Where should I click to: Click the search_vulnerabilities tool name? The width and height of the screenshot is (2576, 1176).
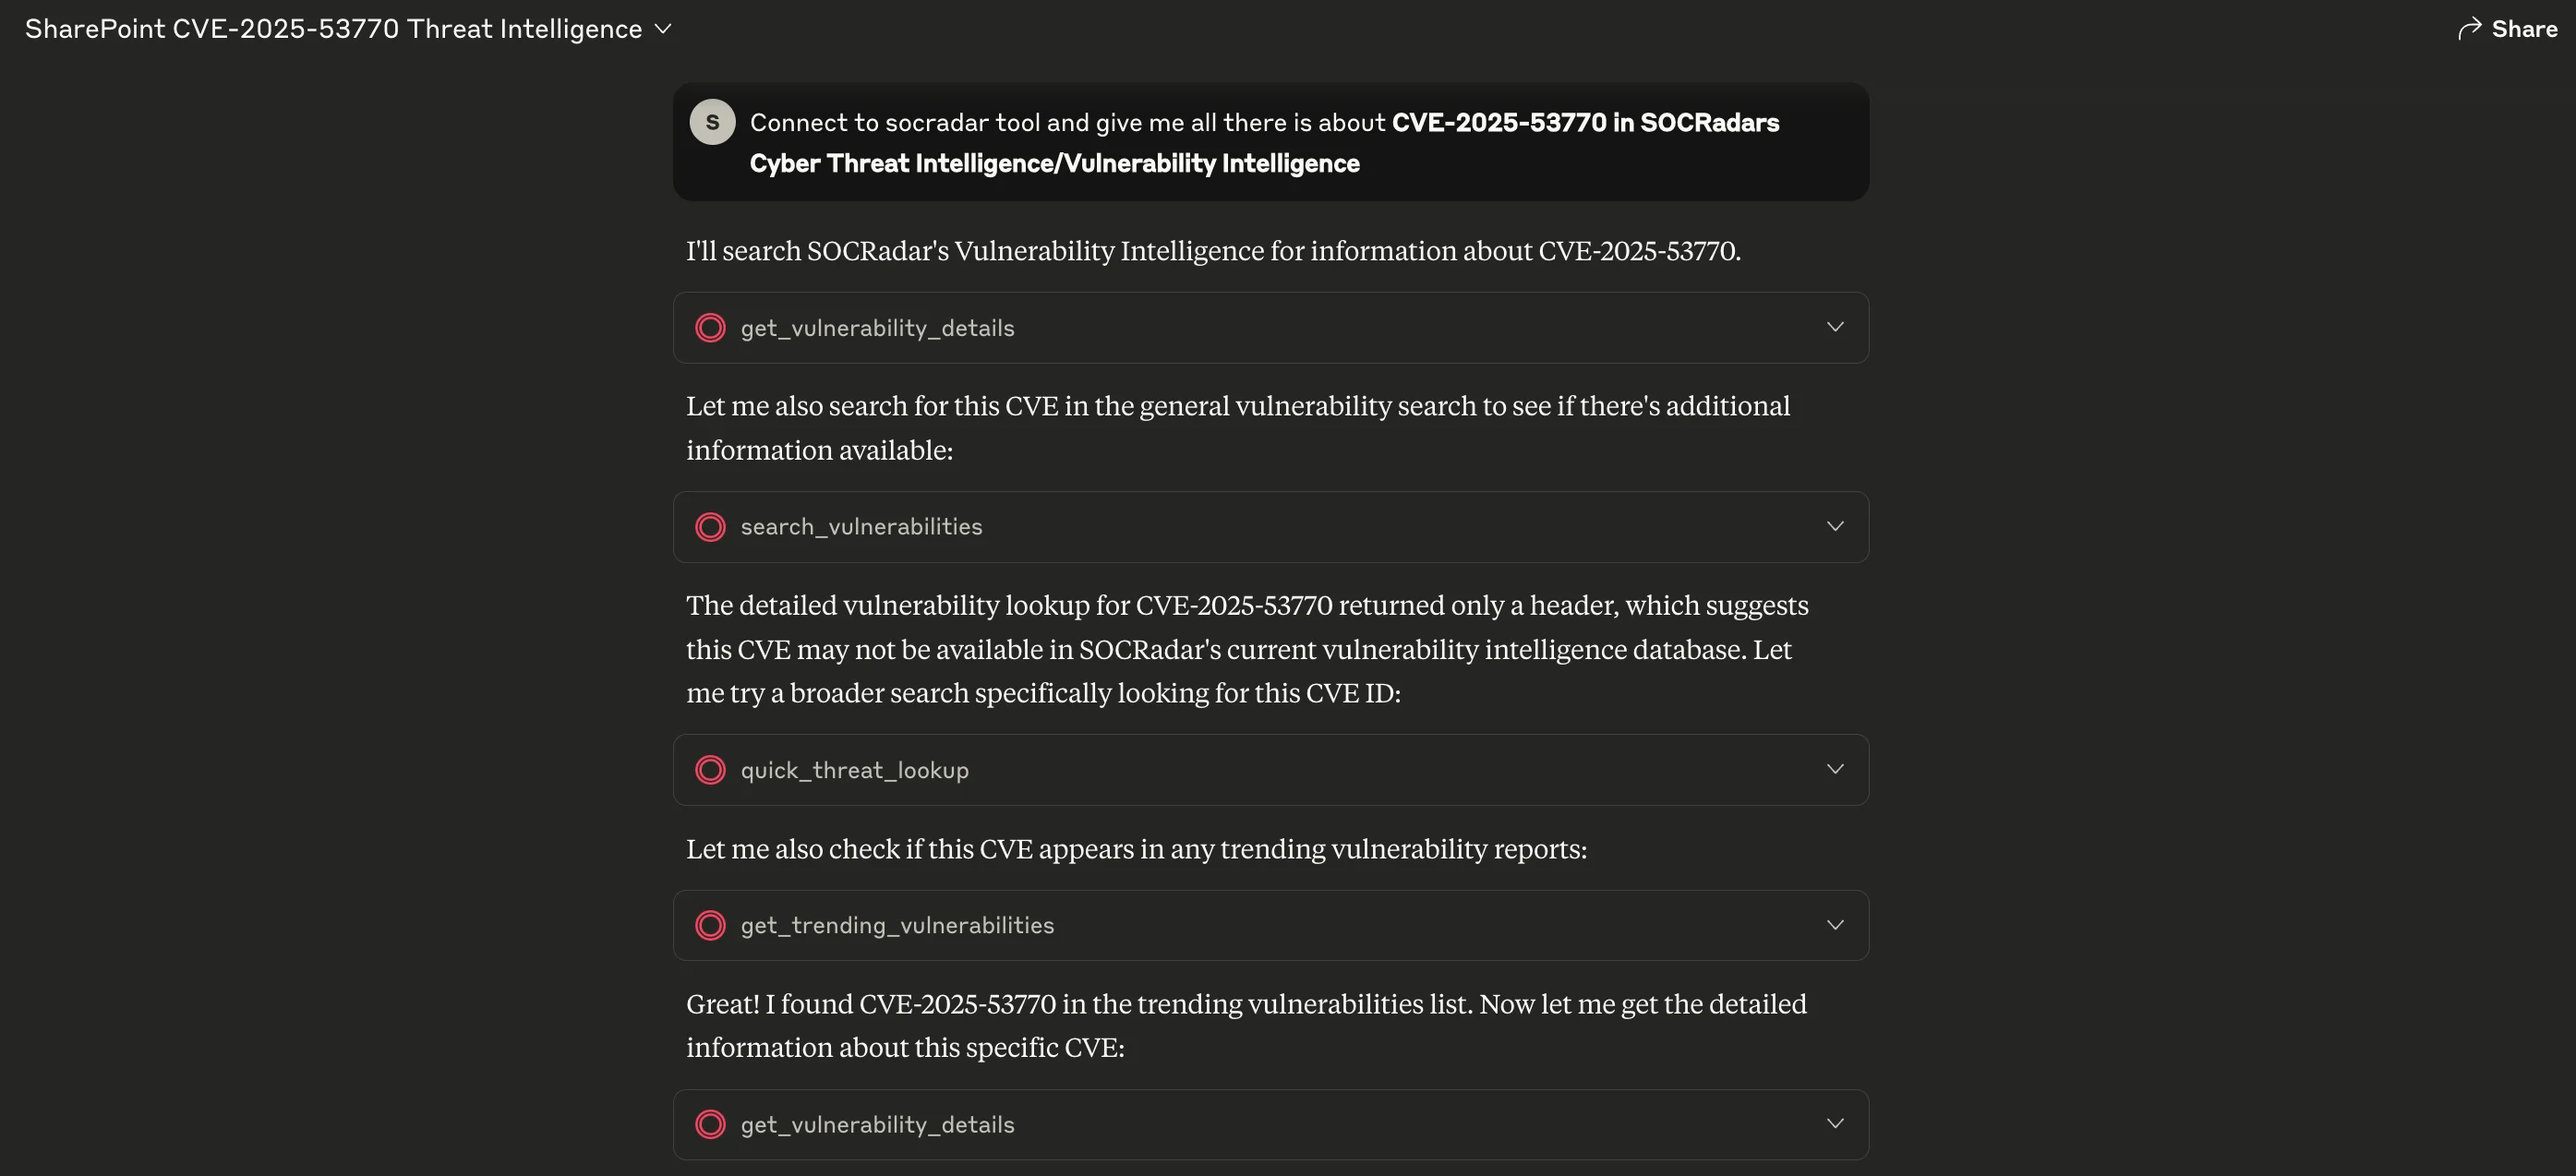pyautogui.click(x=861, y=527)
